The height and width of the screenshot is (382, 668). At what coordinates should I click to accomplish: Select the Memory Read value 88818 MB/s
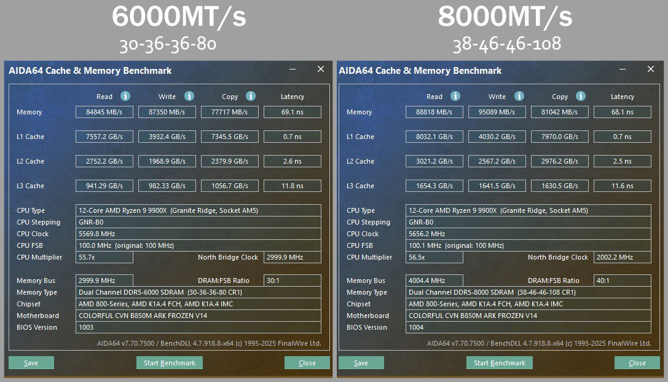point(434,112)
